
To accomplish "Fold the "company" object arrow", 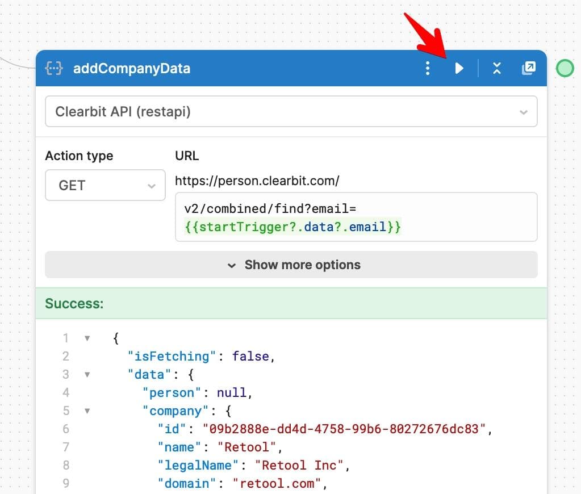I will click(x=87, y=411).
